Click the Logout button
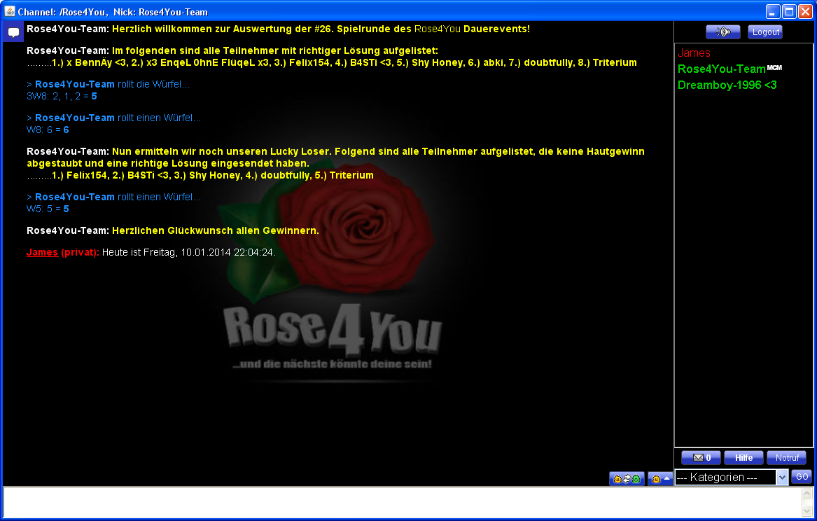817x521 pixels. click(765, 32)
